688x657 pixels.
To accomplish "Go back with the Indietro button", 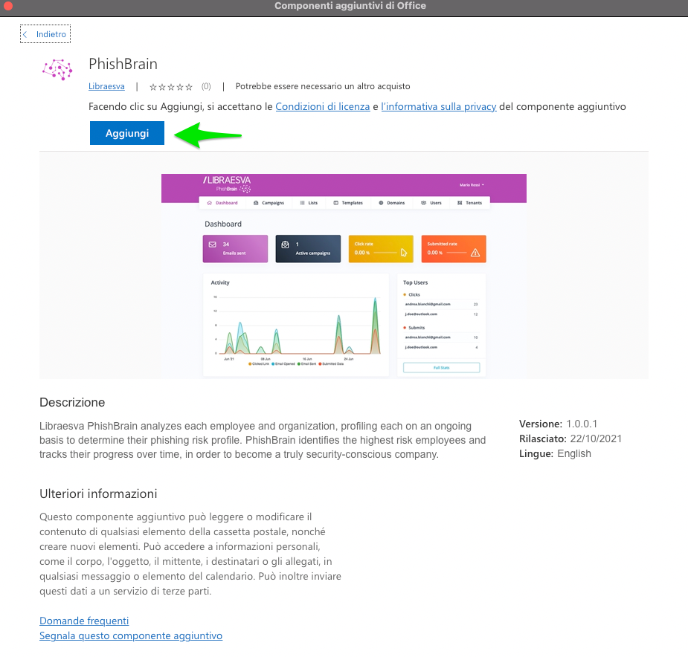I will 45,34.
